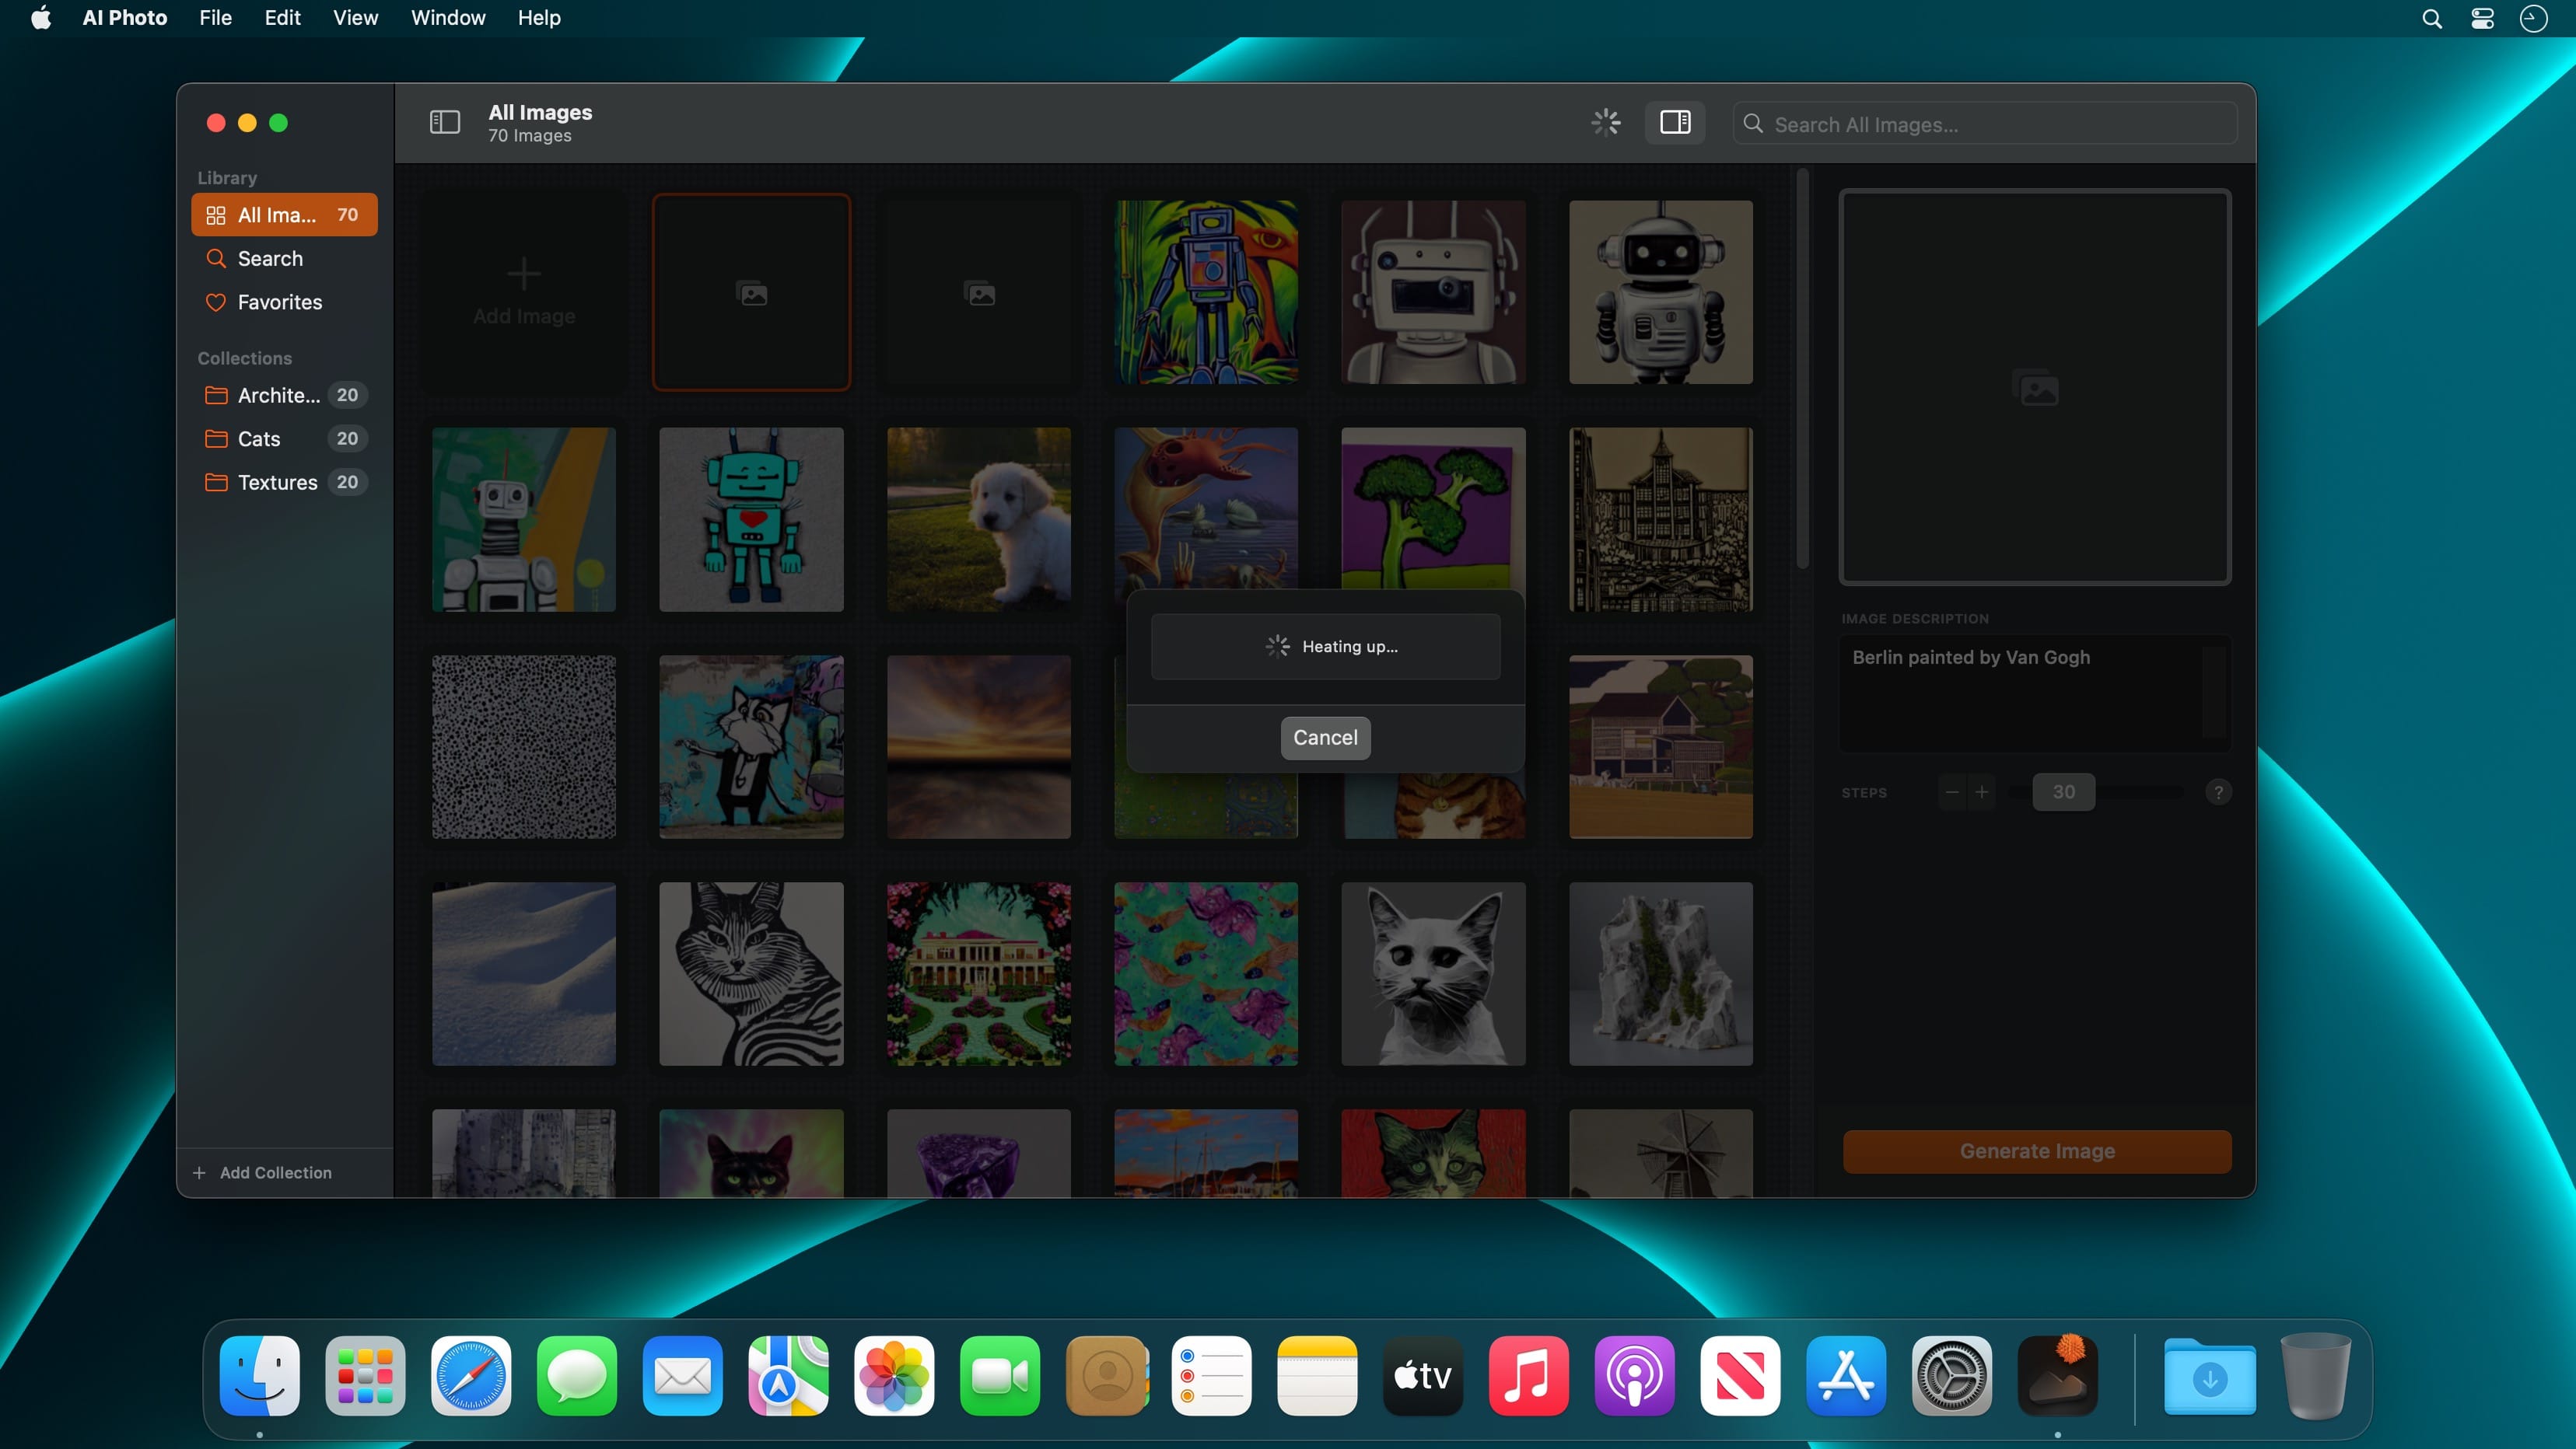The image size is (2576, 1449).
Task: Click the activity spinner icon in toolbar
Action: click(x=1605, y=122)
